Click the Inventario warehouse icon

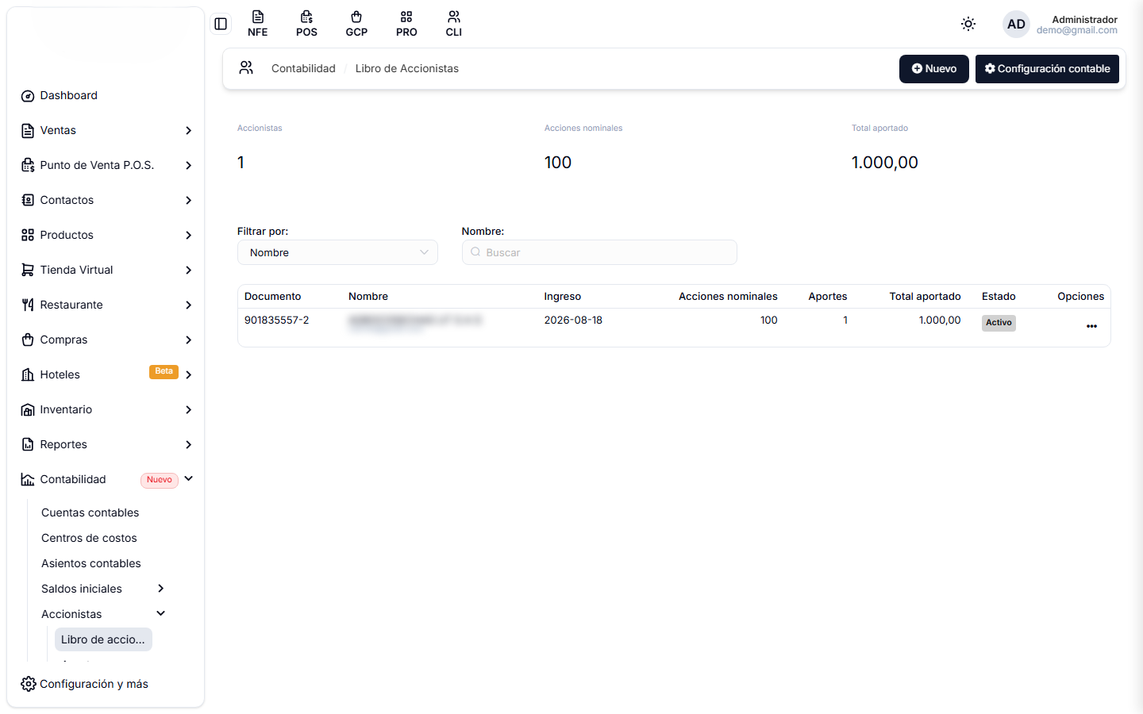pyautogui.click(x=28, y=409)
